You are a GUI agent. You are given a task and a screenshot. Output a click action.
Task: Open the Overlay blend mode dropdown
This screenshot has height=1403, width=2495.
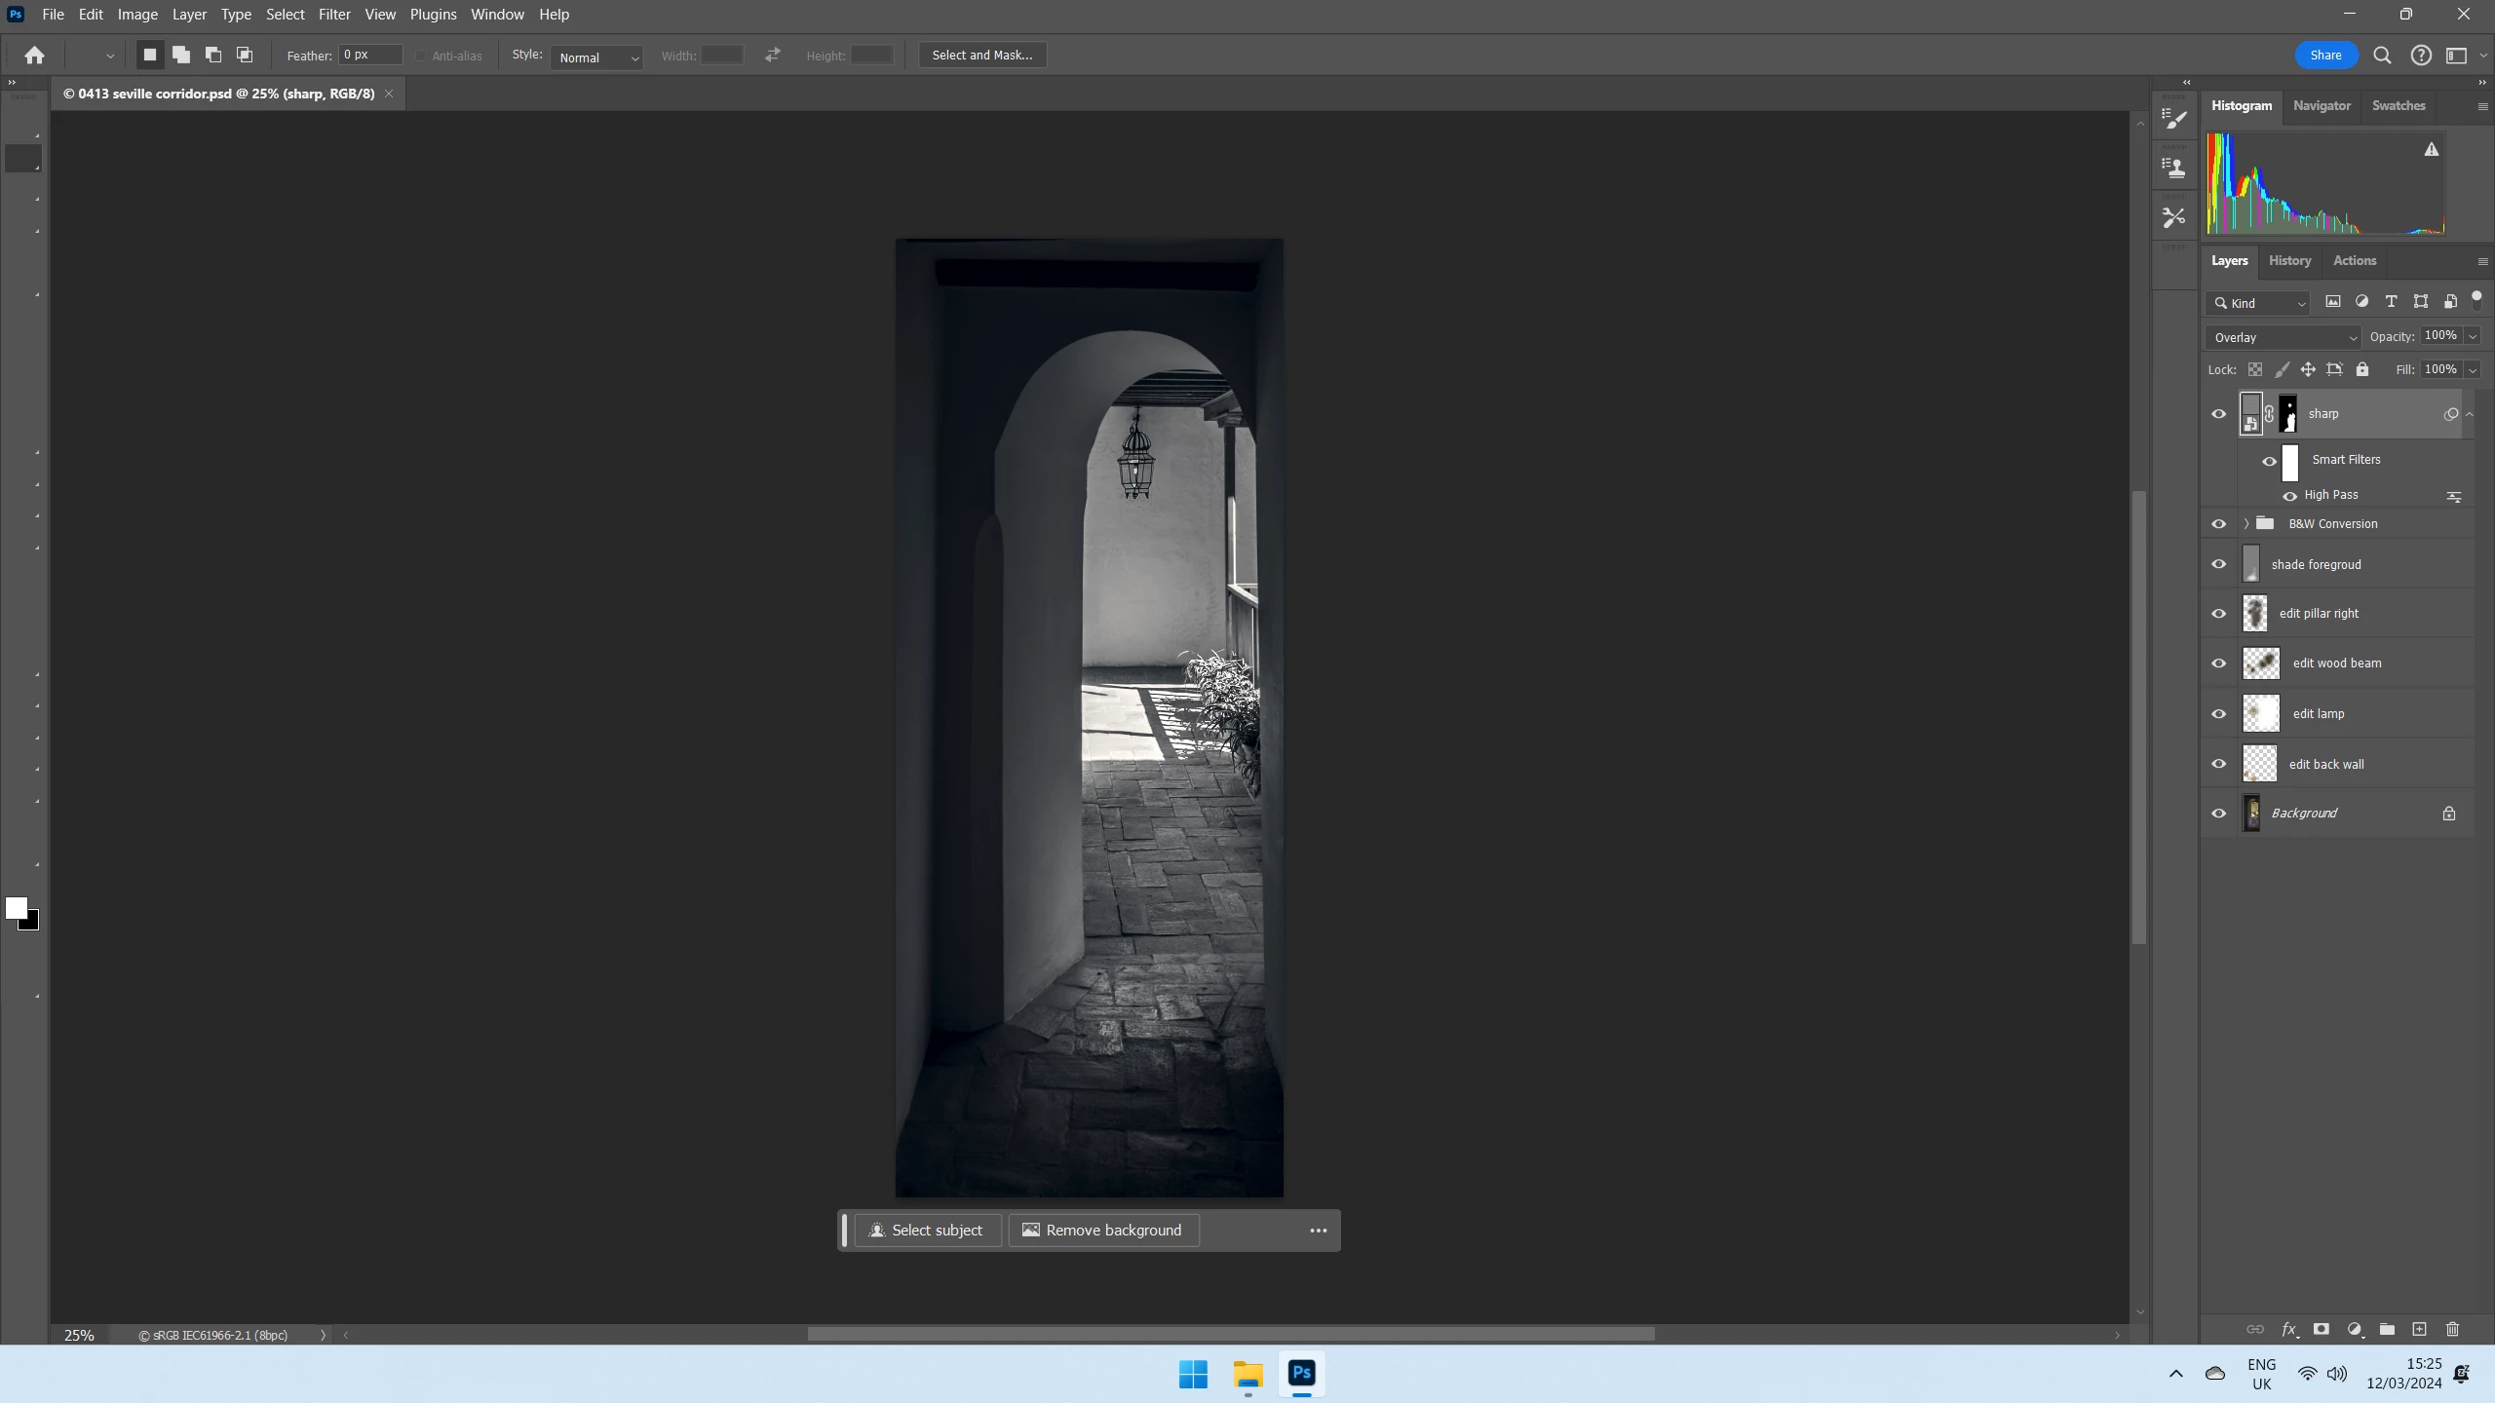(2284, 337)
